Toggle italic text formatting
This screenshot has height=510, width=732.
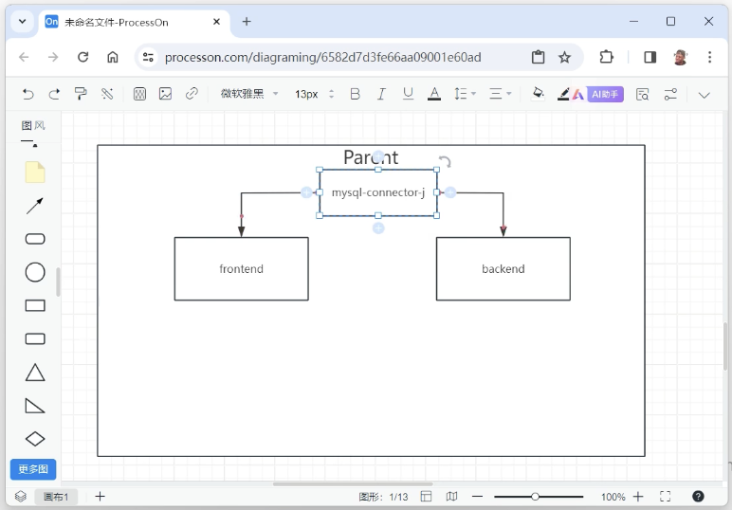pyautogui.click(x=381, y=94)
